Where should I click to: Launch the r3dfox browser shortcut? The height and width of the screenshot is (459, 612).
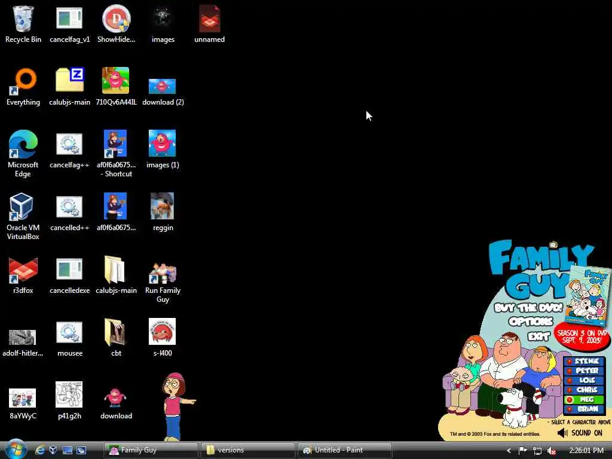click(23, 275)
